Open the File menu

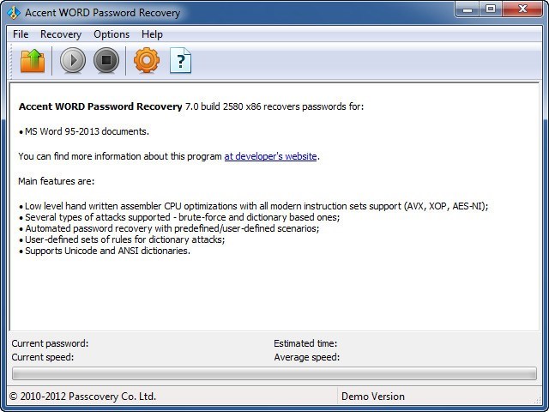[21, 34]
